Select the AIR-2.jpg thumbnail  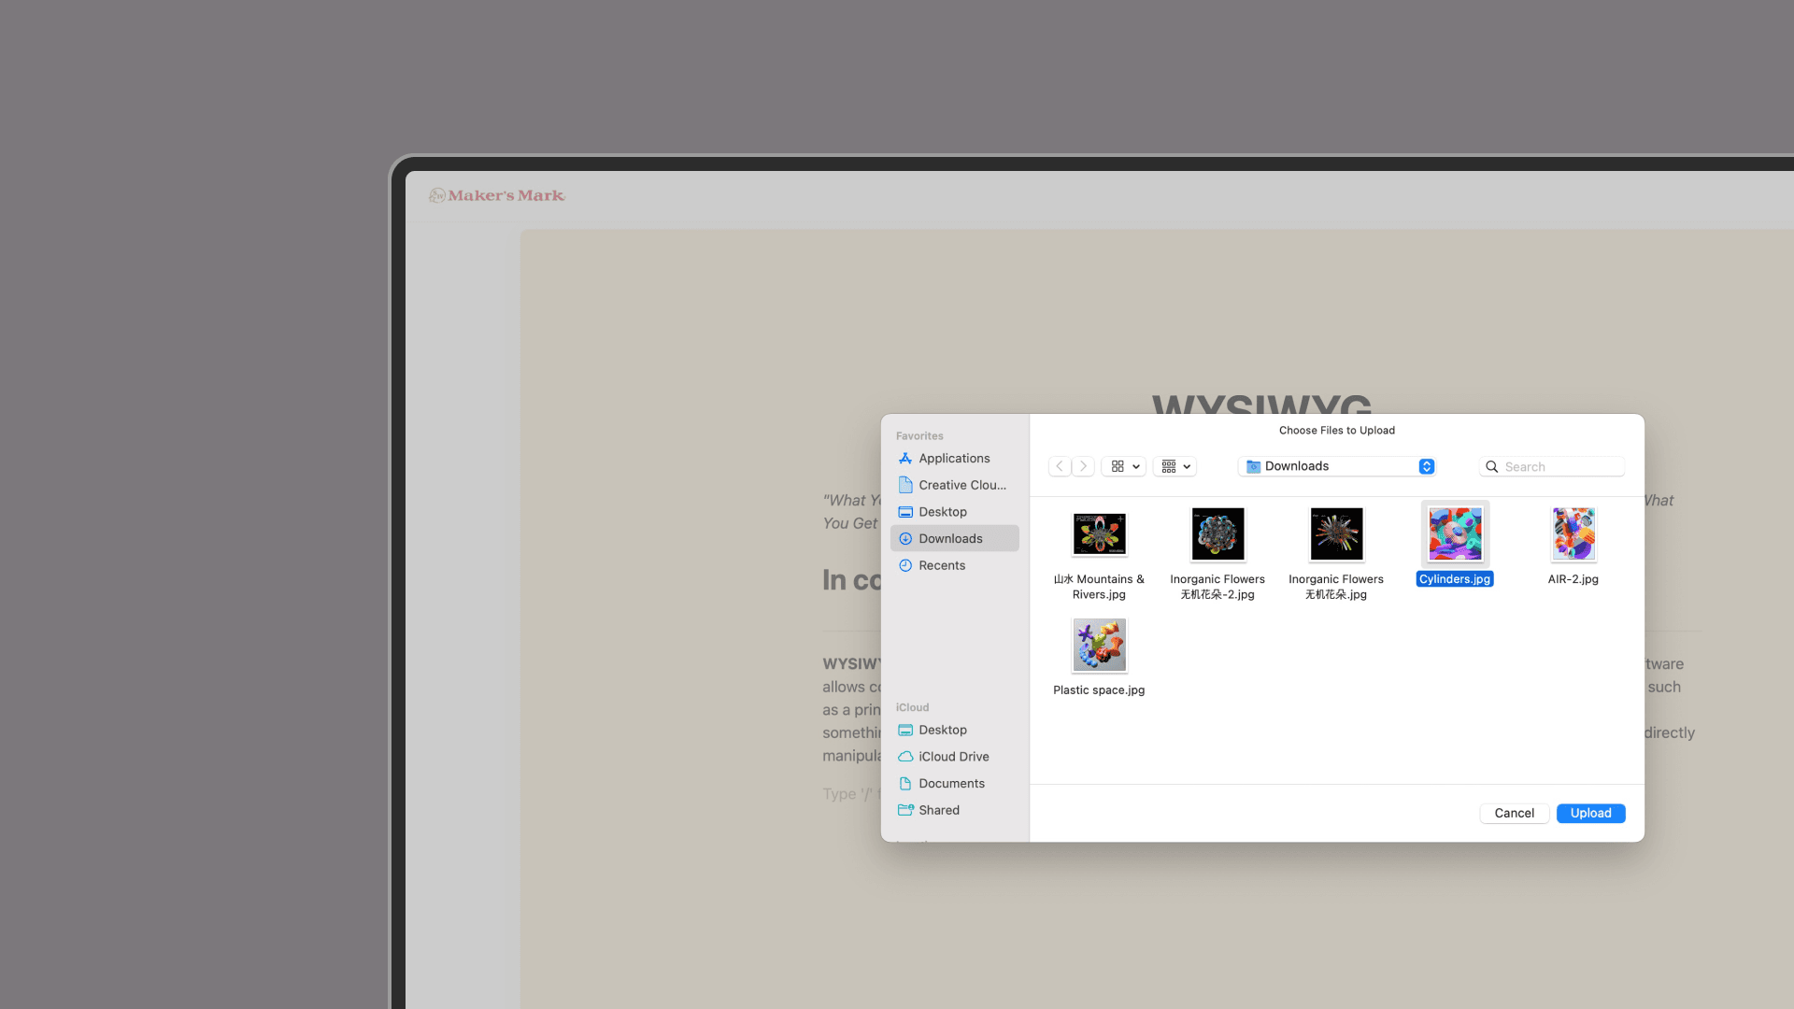tap(1573, 534)
